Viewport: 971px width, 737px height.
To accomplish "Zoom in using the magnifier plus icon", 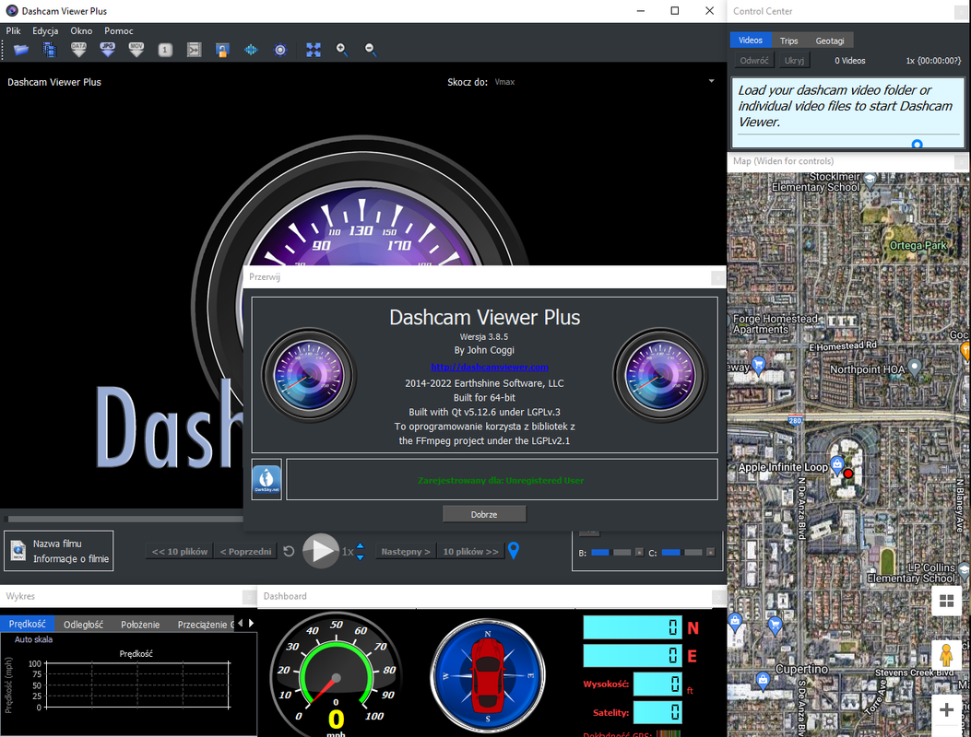I will point(342,50).
